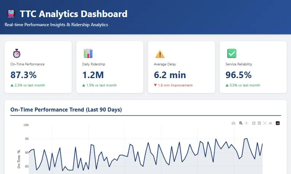This screenshot has height=174, width=291.
Task: Click the TTC Analytics Dashboard title
Action: (74, 14)
